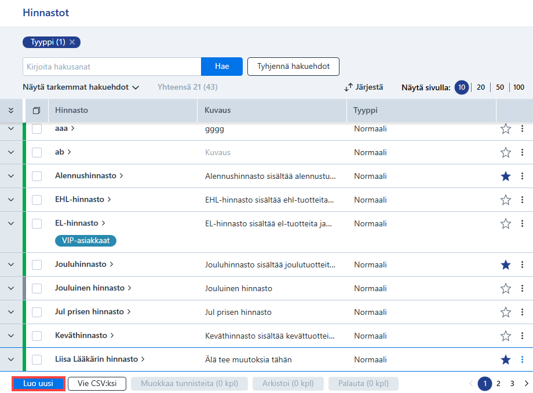Go to page 1
The image size is (533, 393).
pyautogui.click(x=485, y=384)
